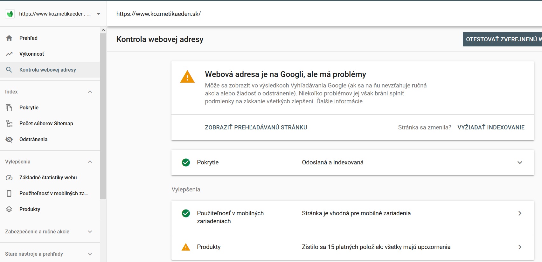Click the green leaf property favicon
This screenshot has width=542, height=262.
pos(10,14)
